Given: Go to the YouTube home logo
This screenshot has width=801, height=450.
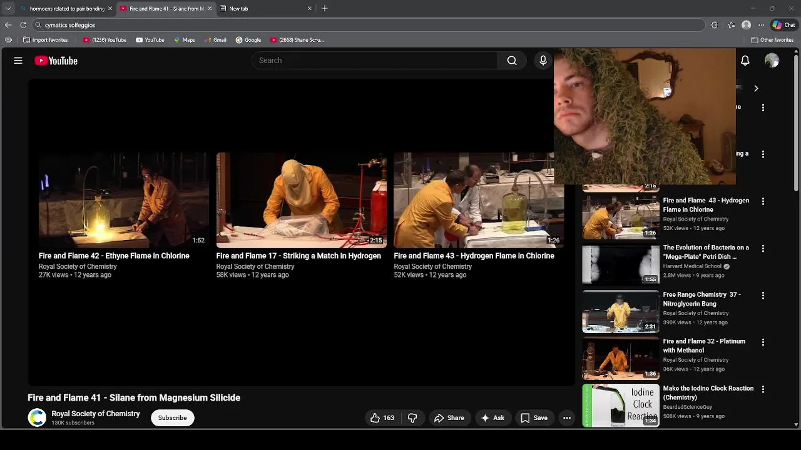Looking at the screenshot, I should (x=56, y=61).
